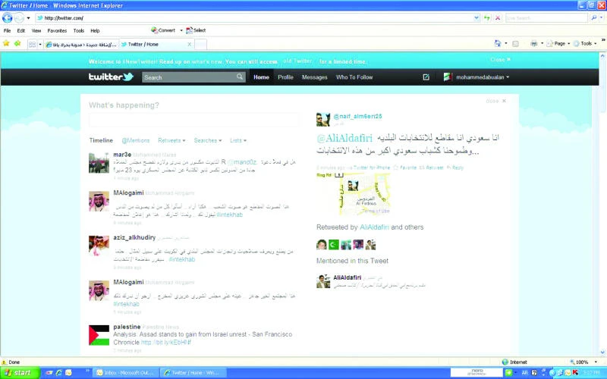Expand the Searches dropdown

[x=208, y=140]
